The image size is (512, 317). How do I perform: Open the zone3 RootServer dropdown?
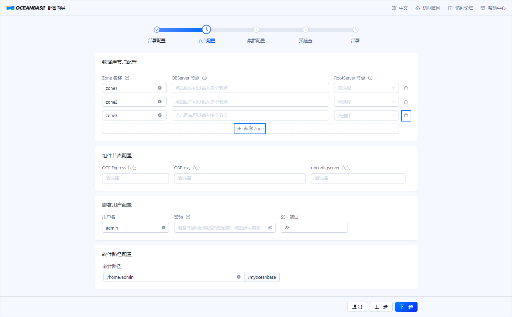(x=366, y=116)
